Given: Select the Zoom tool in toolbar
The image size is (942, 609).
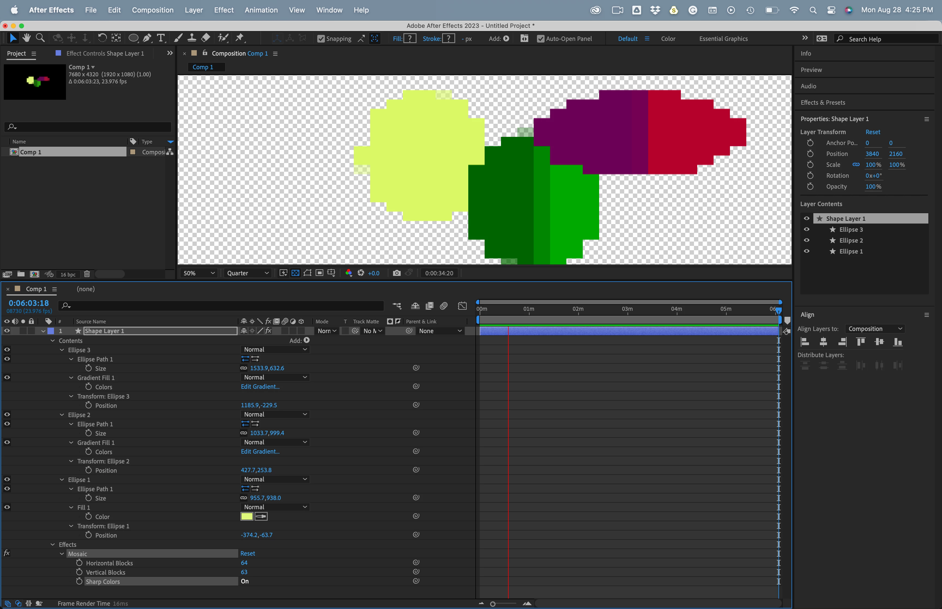Looking at the screenshot, I should 40,38.
